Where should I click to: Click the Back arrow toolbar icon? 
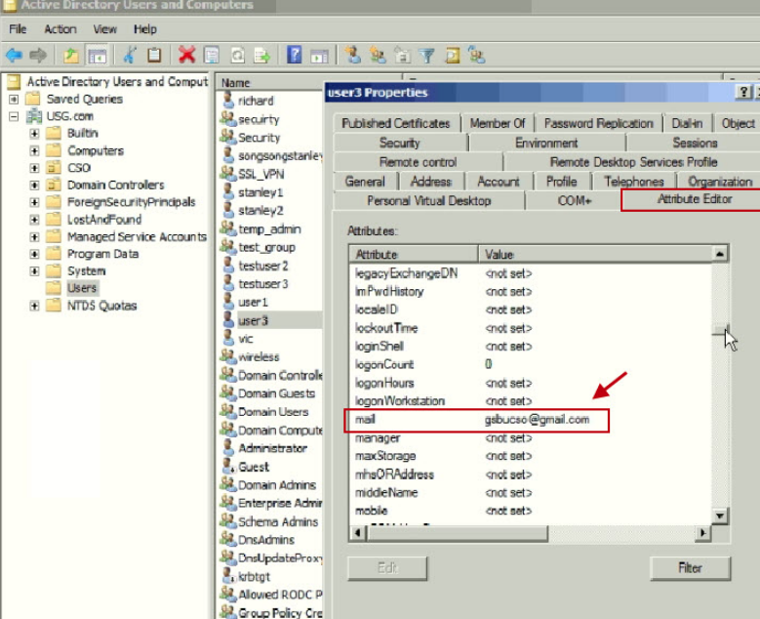point(14,56)
